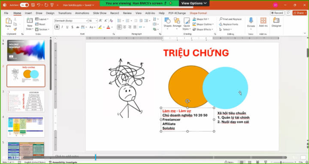The image size is (309, 164).
Task: Switch to the Design tab
Action: [50, 13]
